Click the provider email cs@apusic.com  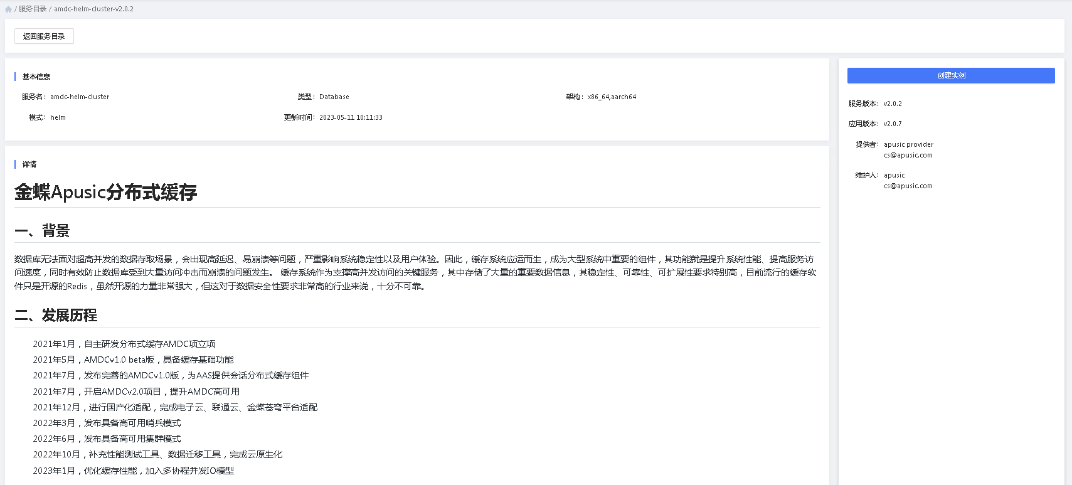(908, 156)
